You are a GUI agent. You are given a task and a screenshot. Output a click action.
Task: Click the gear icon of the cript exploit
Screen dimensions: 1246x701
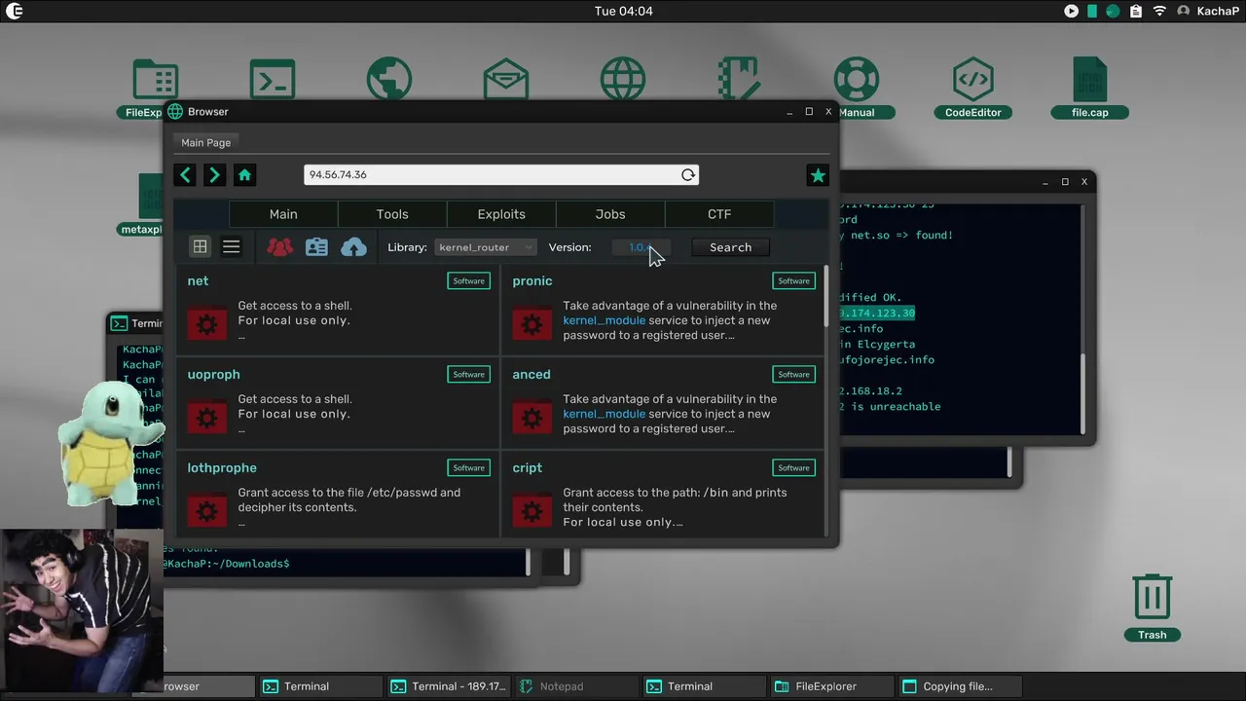[x=531, y=512]
